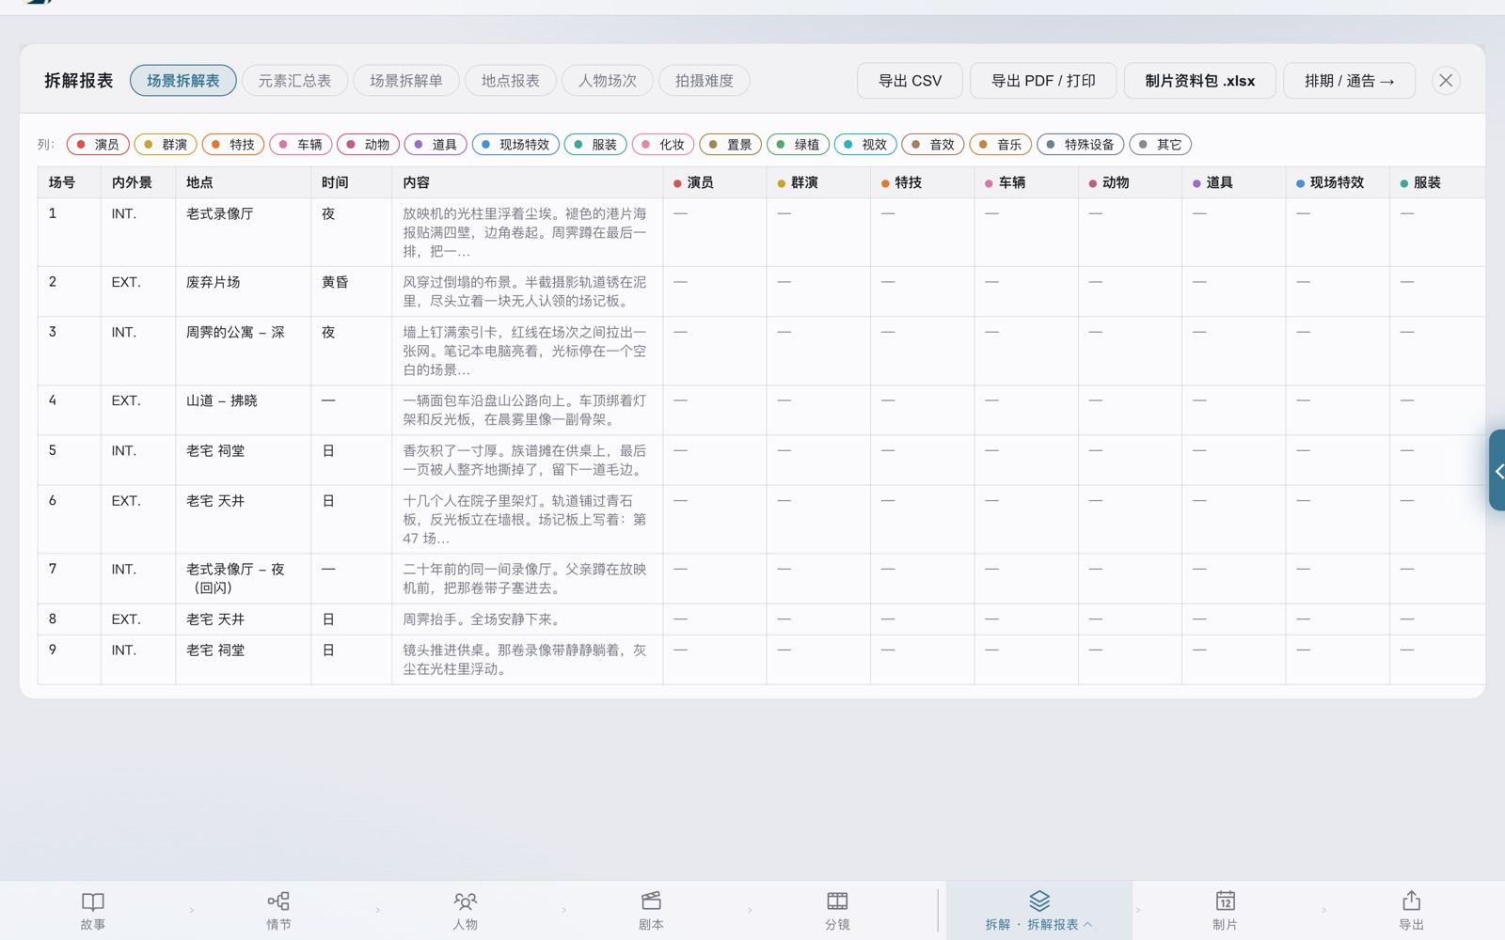
Task: Toggle the 服装 column chip
Action: 595,145
